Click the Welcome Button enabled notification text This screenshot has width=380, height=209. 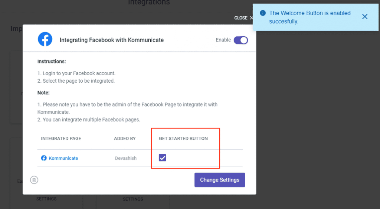click(x=310, y=17)
